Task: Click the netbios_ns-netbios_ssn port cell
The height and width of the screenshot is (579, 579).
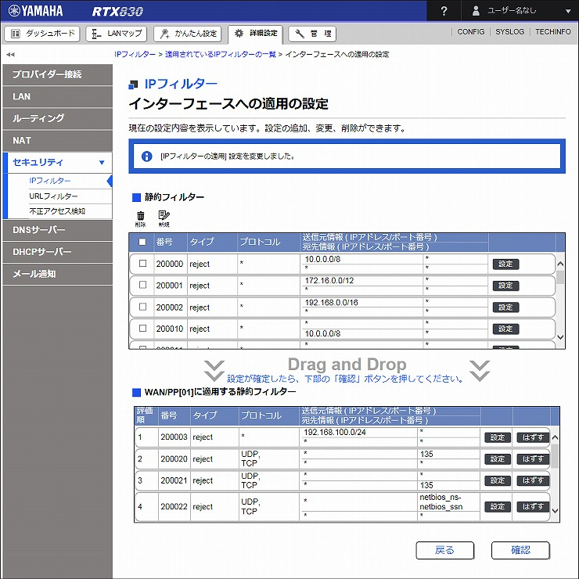Action: (448, 502)
